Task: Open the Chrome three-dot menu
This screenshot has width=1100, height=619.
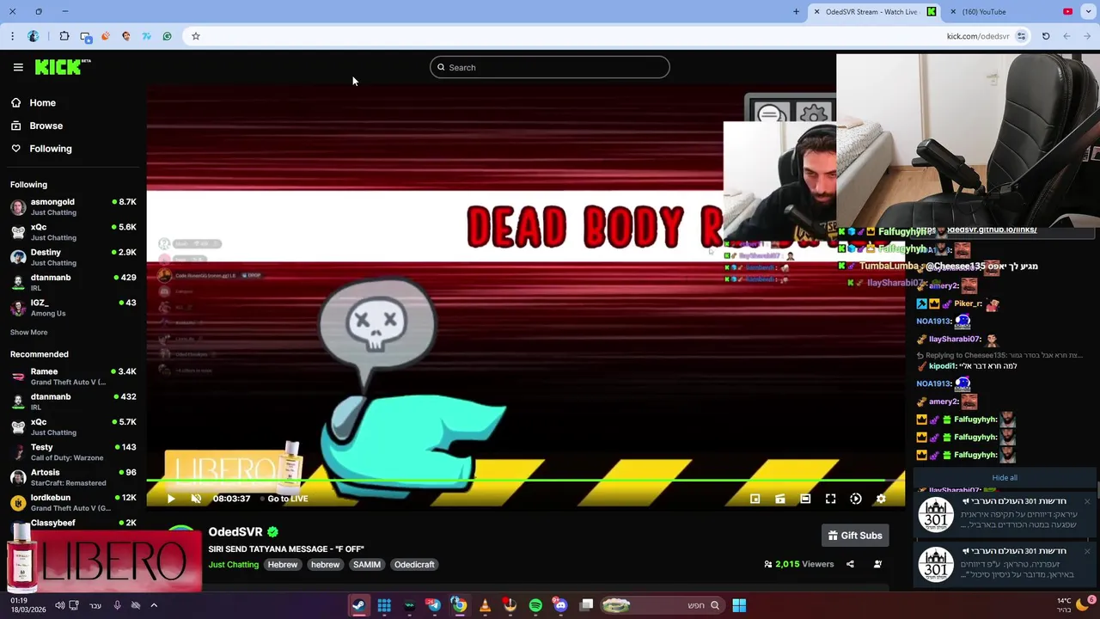Action: coord(12,36)
